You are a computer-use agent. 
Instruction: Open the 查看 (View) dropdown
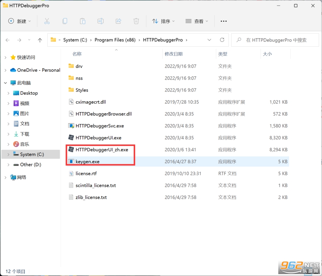197,21
